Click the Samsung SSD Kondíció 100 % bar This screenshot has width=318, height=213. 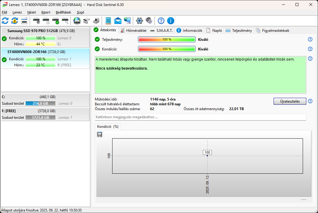pos(40,38)
